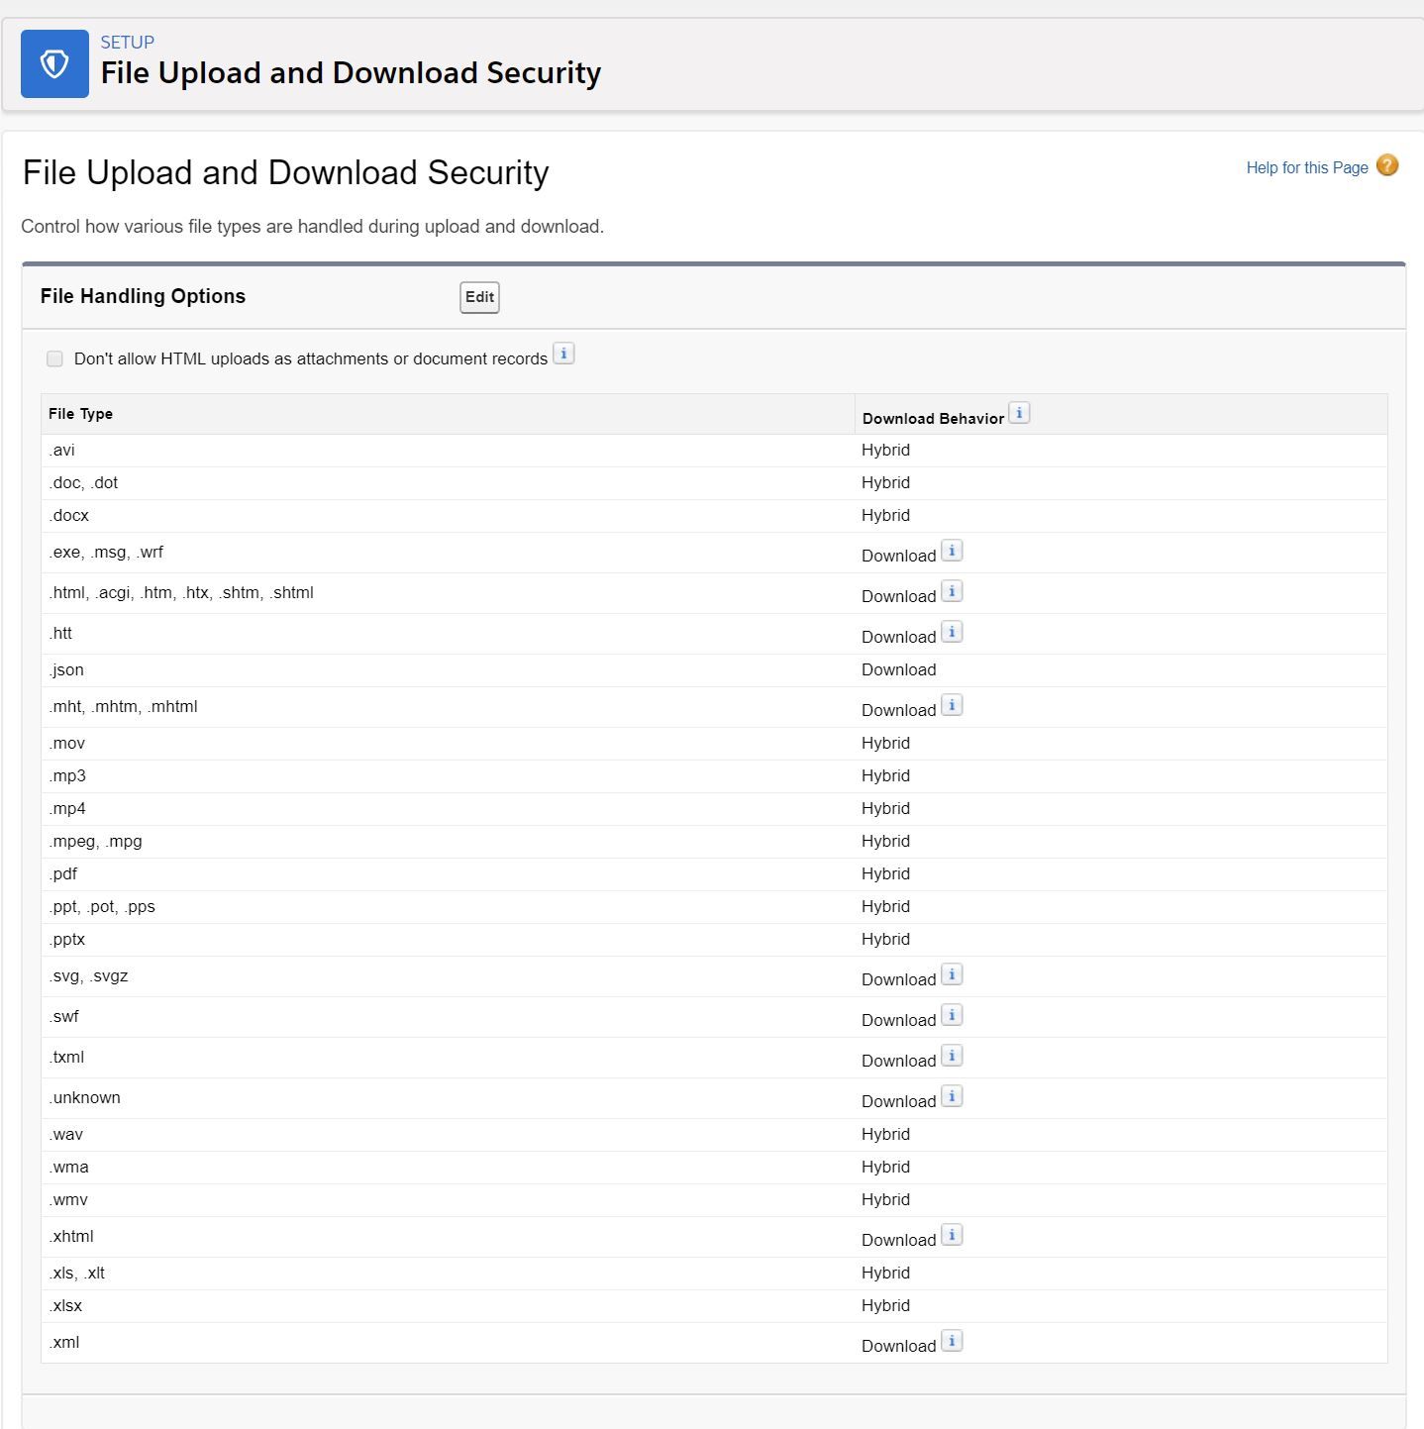Click info icon in the .html, .acgi row
The image size is (1424, 1429).
click(x=952, y=591)
